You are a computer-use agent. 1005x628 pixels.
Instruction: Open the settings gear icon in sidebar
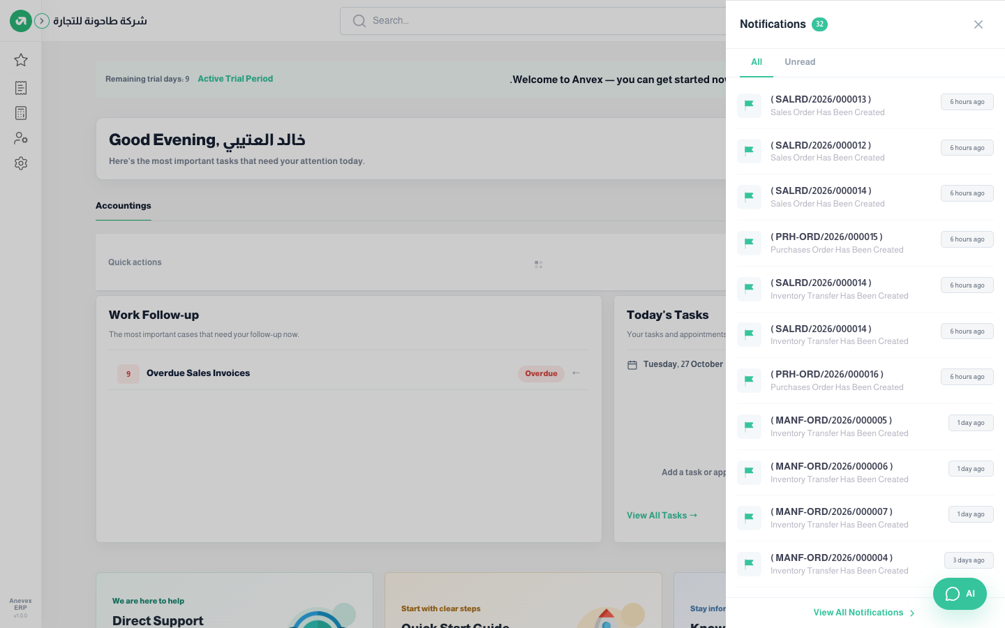click(21, 163)
